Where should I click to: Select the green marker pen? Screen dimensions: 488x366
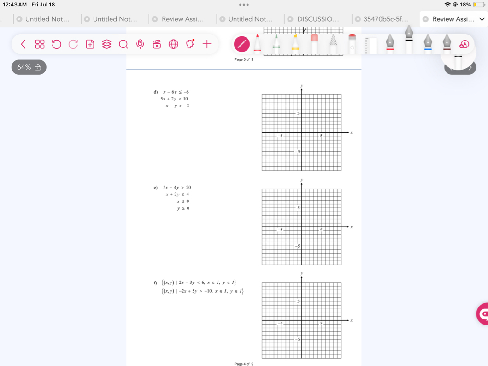click(276, 44)
